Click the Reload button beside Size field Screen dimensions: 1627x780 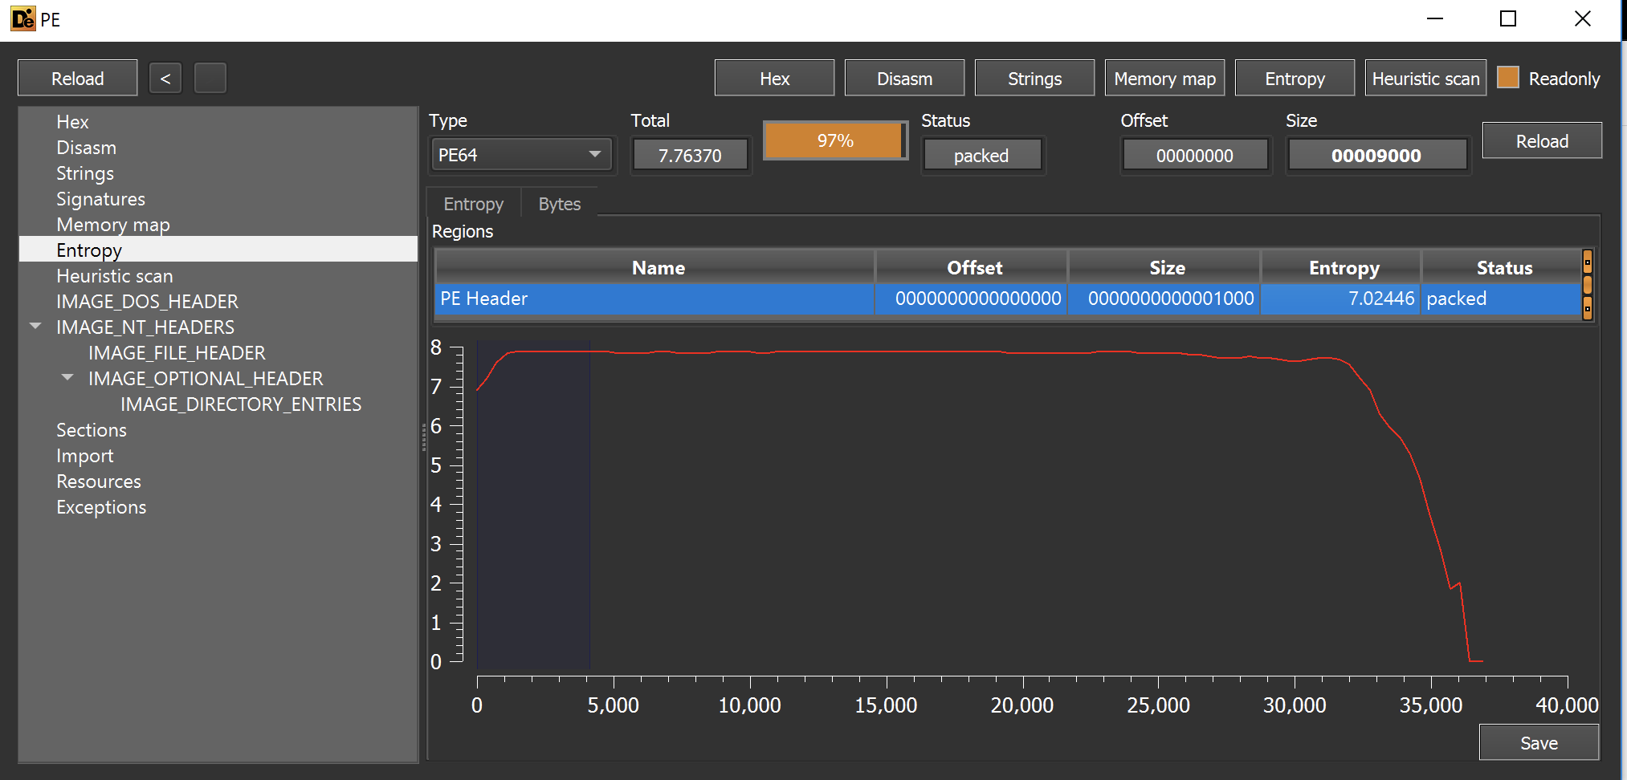1543,141
